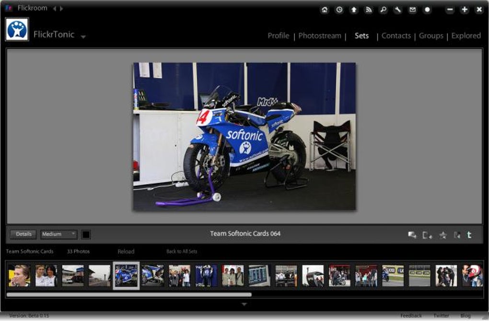489x321 pixels.
Task: Open the Blog link in footer
Action: [x=466, y=316]
